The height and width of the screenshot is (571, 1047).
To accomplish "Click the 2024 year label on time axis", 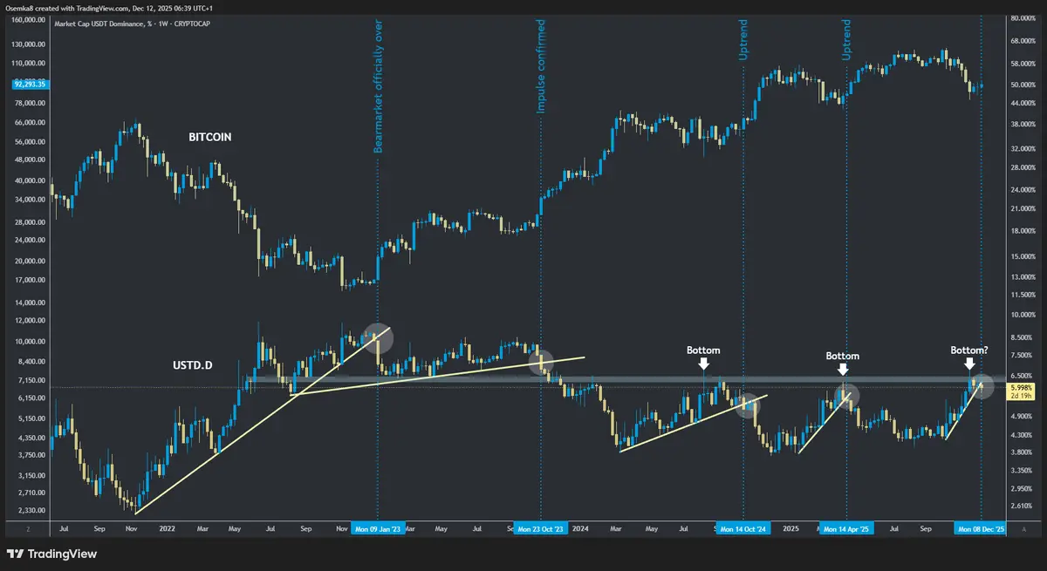I will coord(581,529).
